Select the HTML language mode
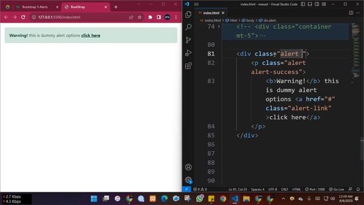Viewport: 364px width, 205px height. pyautogui.click(x=296, y=189)
